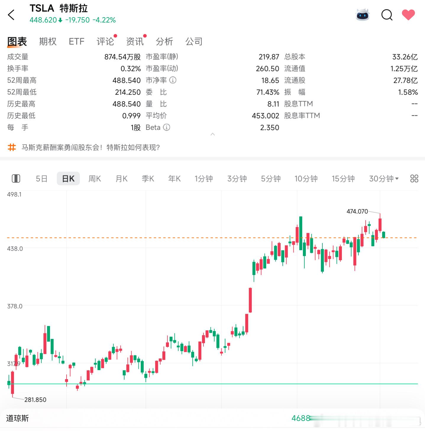Image resolution: width=425 pixels, height=431 pixels.
Task: Click the 8.11 volume ratio value
Action: pos(273,104)
